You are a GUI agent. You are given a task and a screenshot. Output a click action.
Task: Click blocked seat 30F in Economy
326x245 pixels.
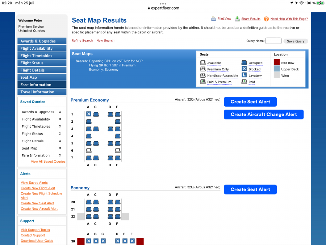click(x=132, y=241)
